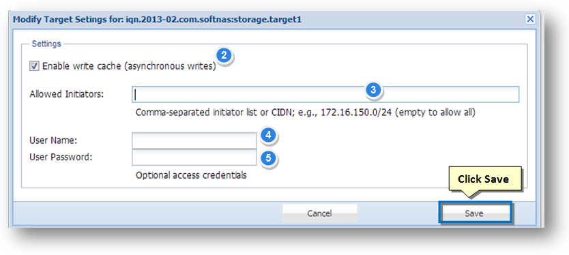Image resolution: width=569 pixels, height=255 pixels.
Task: Save the modified target settings
Action: pos(474,213)
